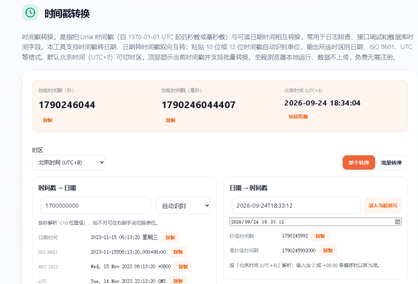Click the 日期 → 时间戳 section title

pyautogui.click(x=249, y=188)
